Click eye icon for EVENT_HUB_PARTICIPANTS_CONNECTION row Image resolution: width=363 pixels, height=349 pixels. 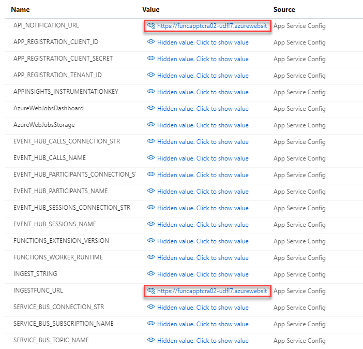tap(151, 174)
